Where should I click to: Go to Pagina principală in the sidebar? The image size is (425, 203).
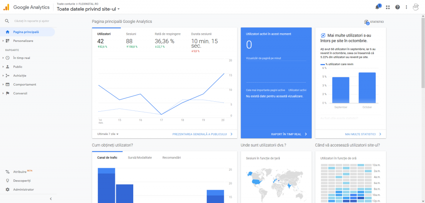(27, 32)
